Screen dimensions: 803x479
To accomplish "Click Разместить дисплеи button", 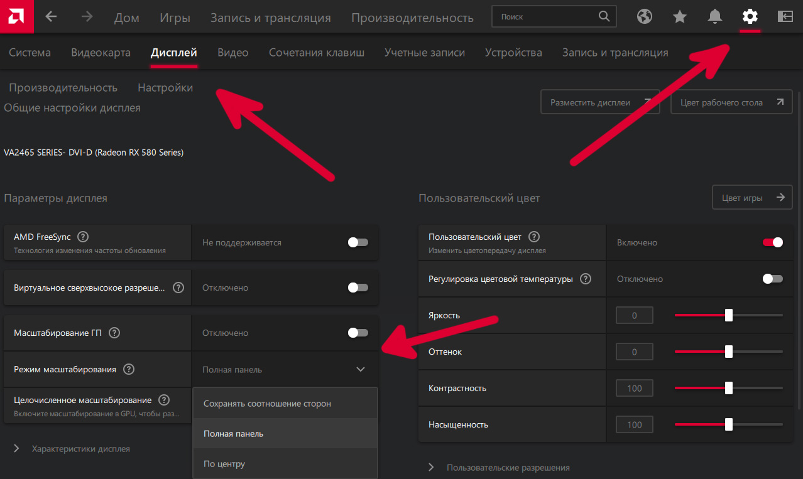I will [600, 102].
